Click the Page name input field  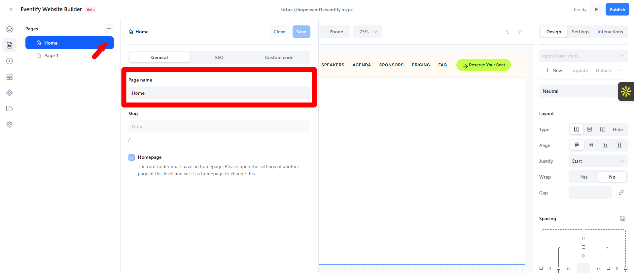tap(219, 93)
